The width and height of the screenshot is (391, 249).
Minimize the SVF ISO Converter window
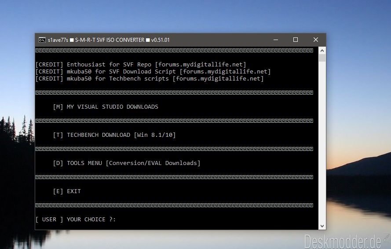(x=275, y=40)
